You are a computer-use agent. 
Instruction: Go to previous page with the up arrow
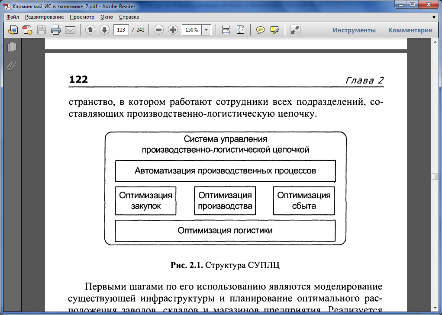point(90,29)
